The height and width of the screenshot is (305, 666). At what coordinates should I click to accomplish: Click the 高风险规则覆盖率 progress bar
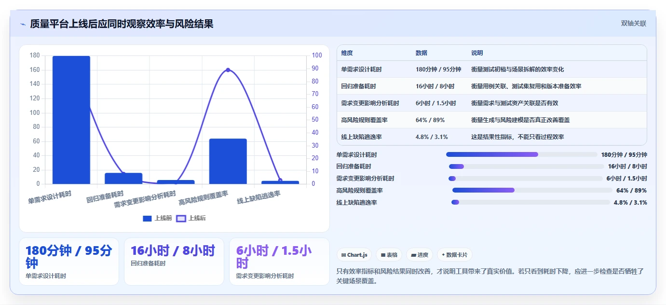532,190
